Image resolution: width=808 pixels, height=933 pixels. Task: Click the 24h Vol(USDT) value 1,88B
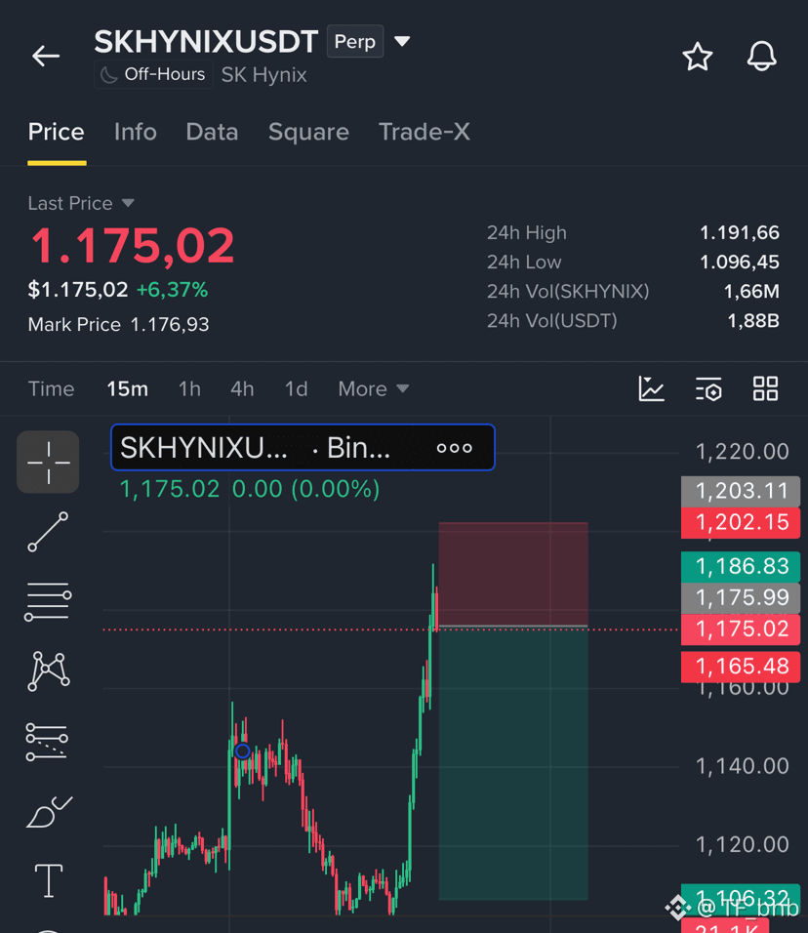tap(753, 321)
